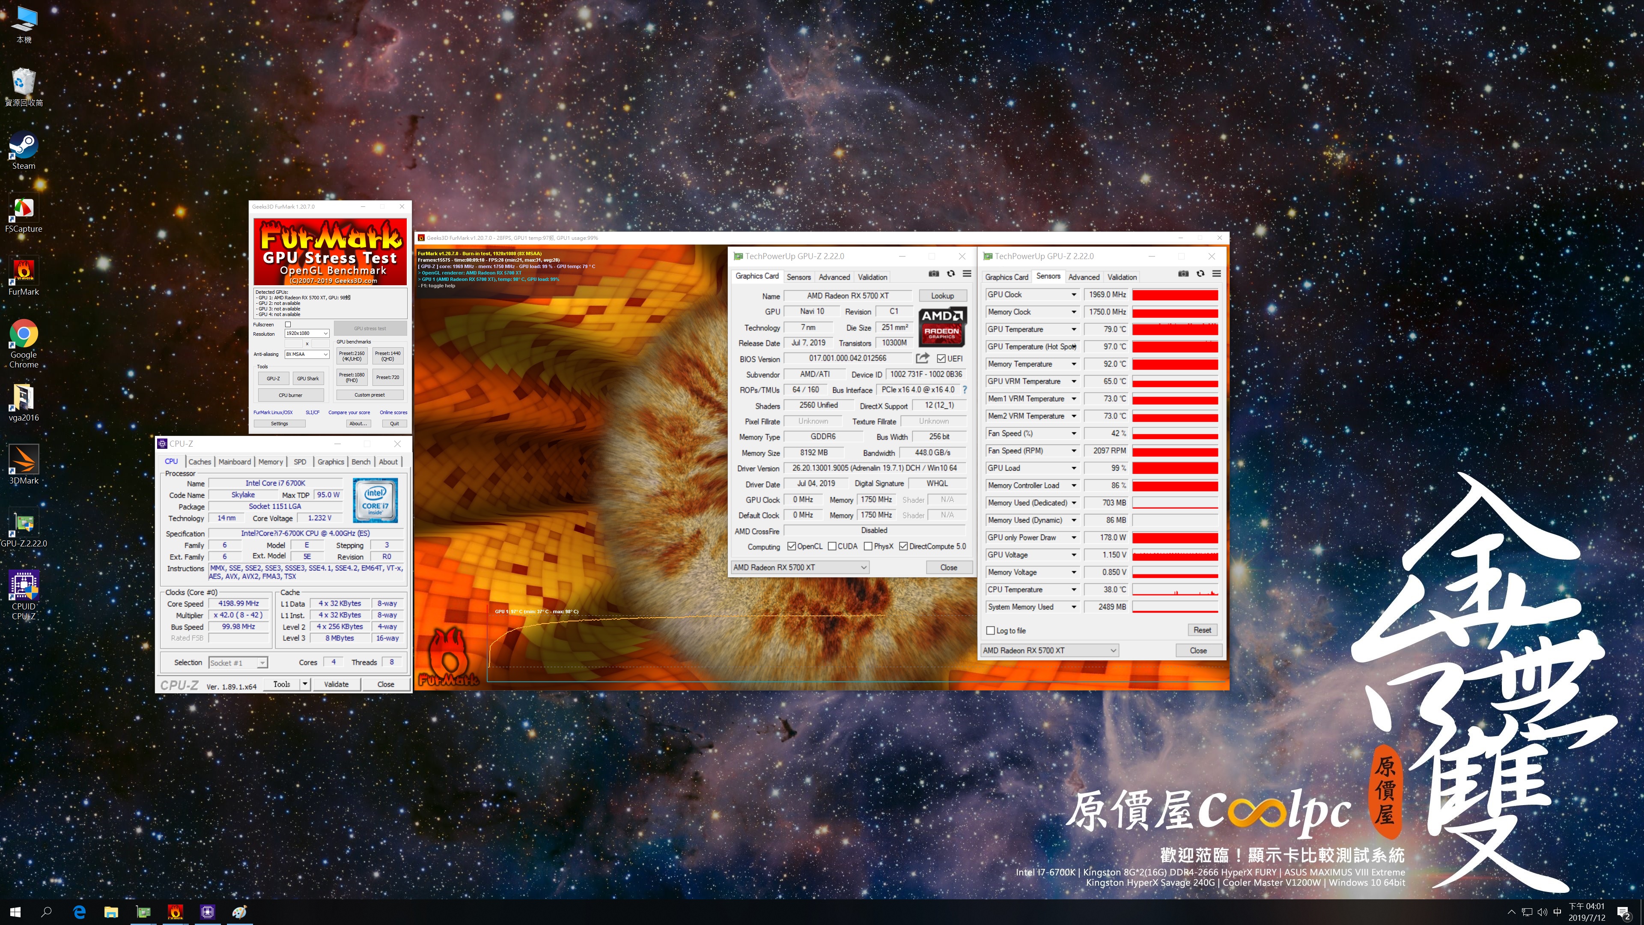Switch to CPU-Z Mainboard tab
This screenshot has width=1644, height=925.
click(x=234, y=462)
